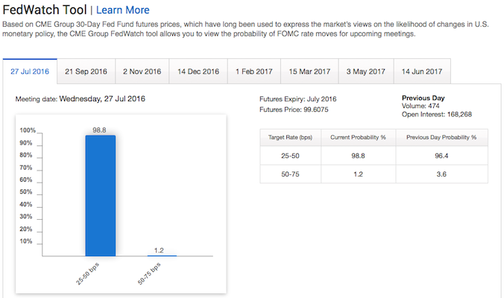This screenshot has width=504, height=298.
Task: Click the Target Rate (bps) column header
Action: (290, 137)
